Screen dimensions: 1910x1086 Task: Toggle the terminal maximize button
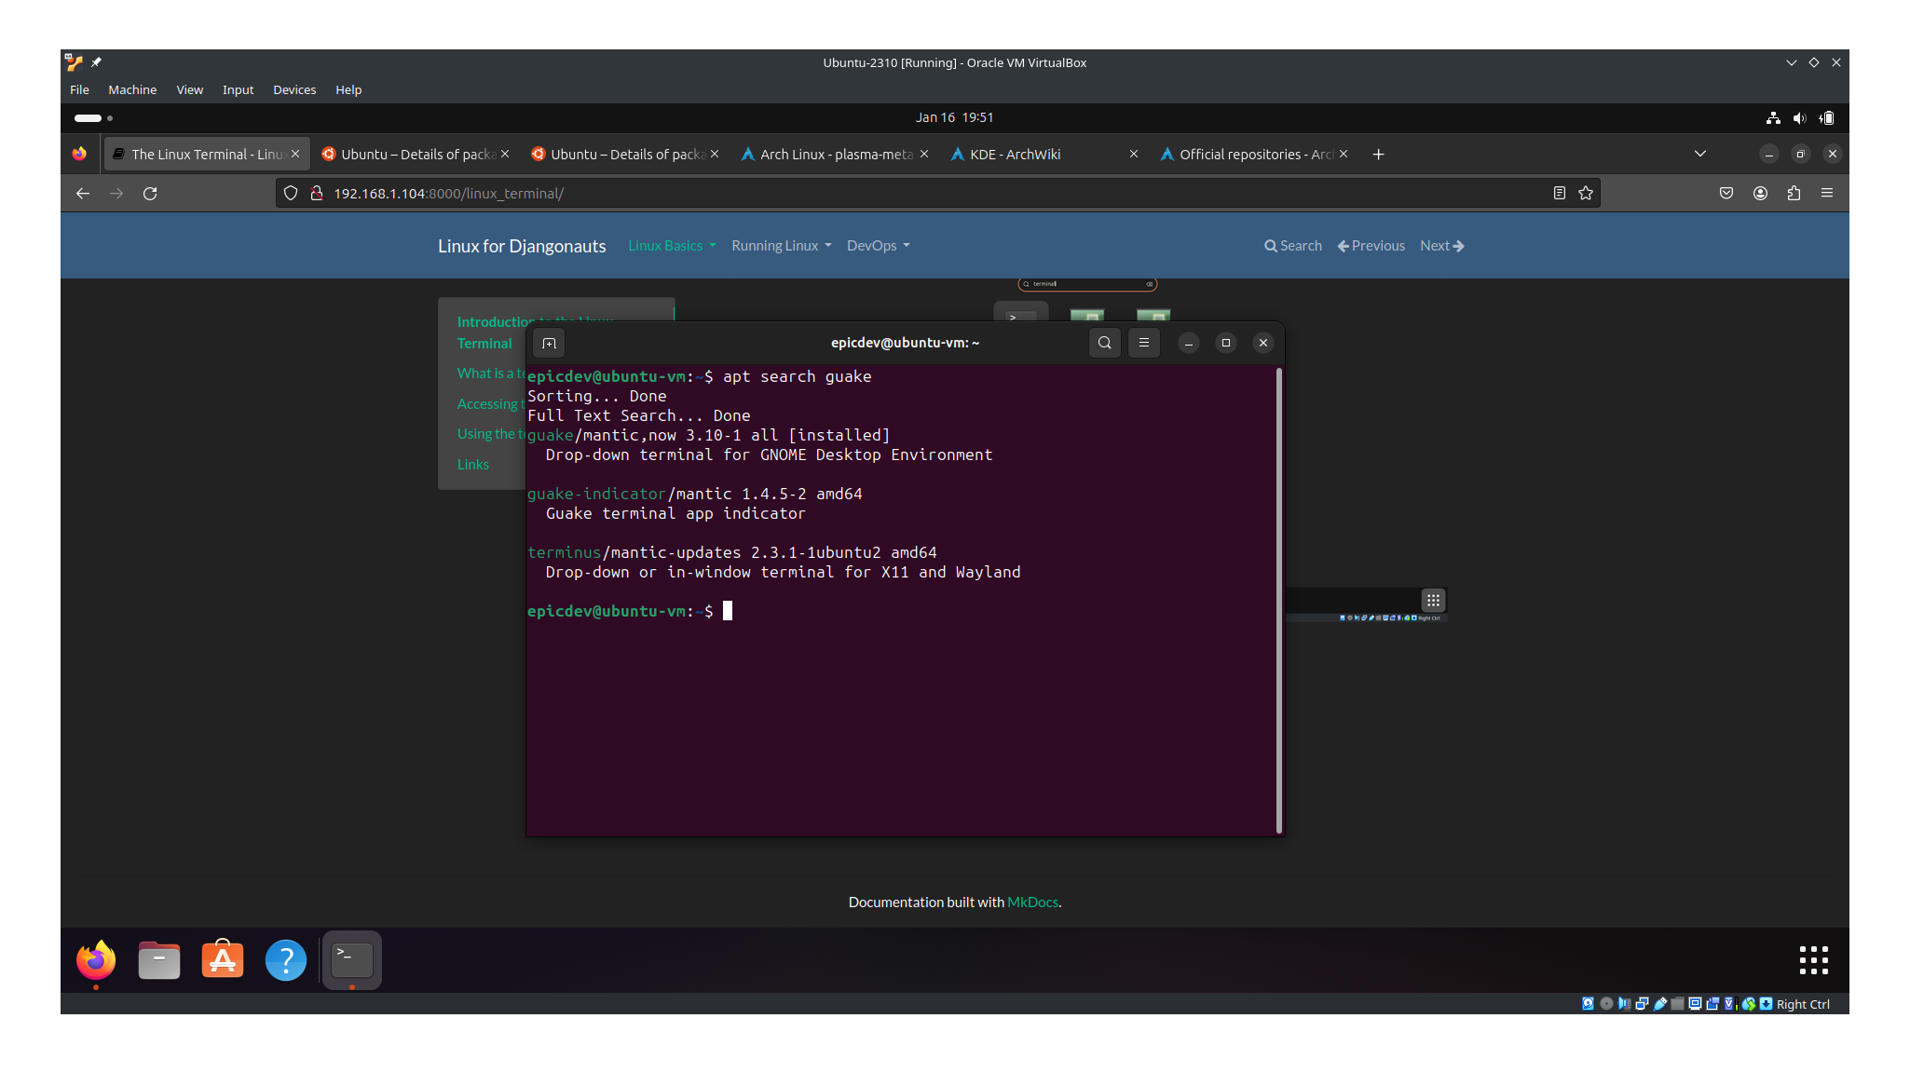1225,343
